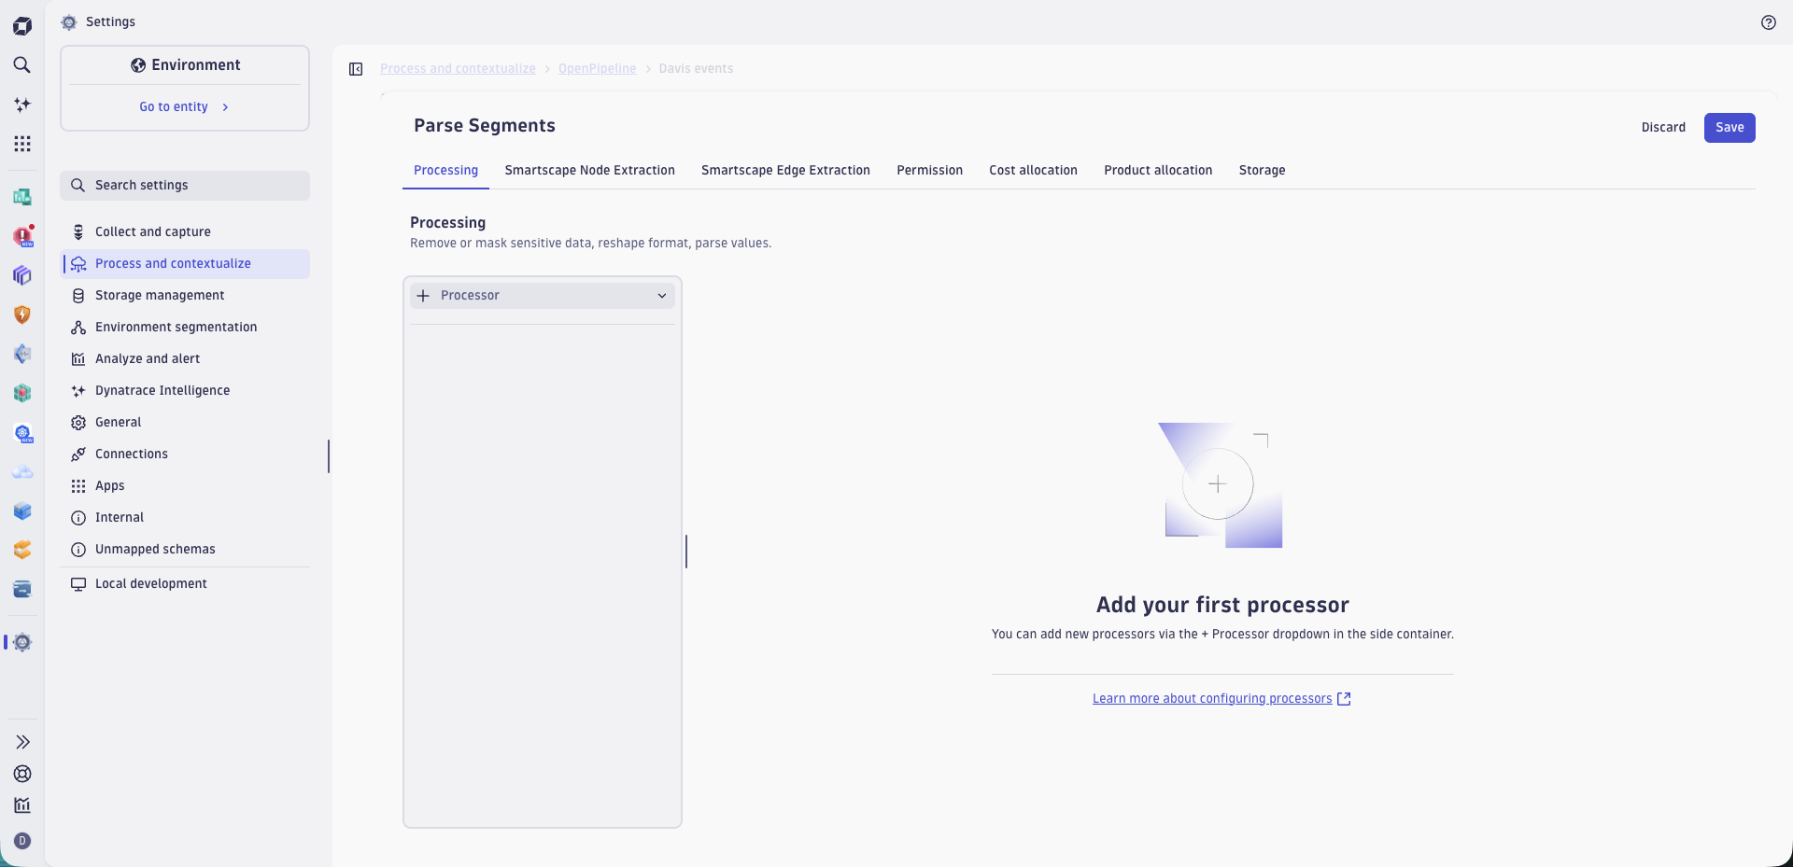Open the Processor dropdown
The height and width of the screenshot is (867, 1793).
click(542, 295)
